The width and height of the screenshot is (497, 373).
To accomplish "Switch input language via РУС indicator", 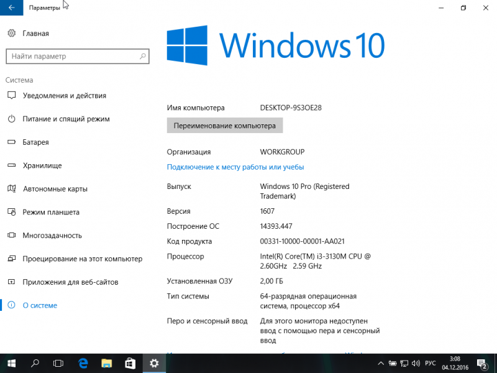I will coord(431,364).
